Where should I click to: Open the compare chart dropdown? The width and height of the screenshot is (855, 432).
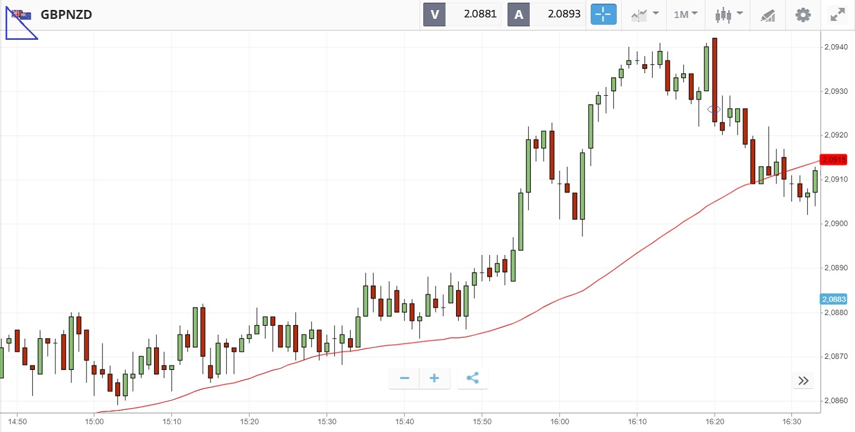(644, 15)
